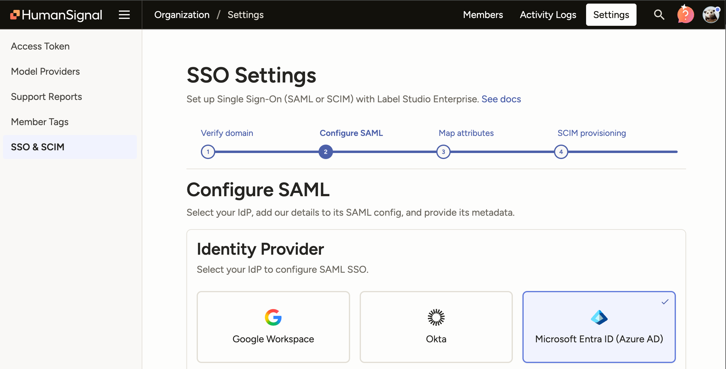The height and width of the screenshot is (369, 726).
Task: Click the Organization breadcrumb link
Action: 182,15
